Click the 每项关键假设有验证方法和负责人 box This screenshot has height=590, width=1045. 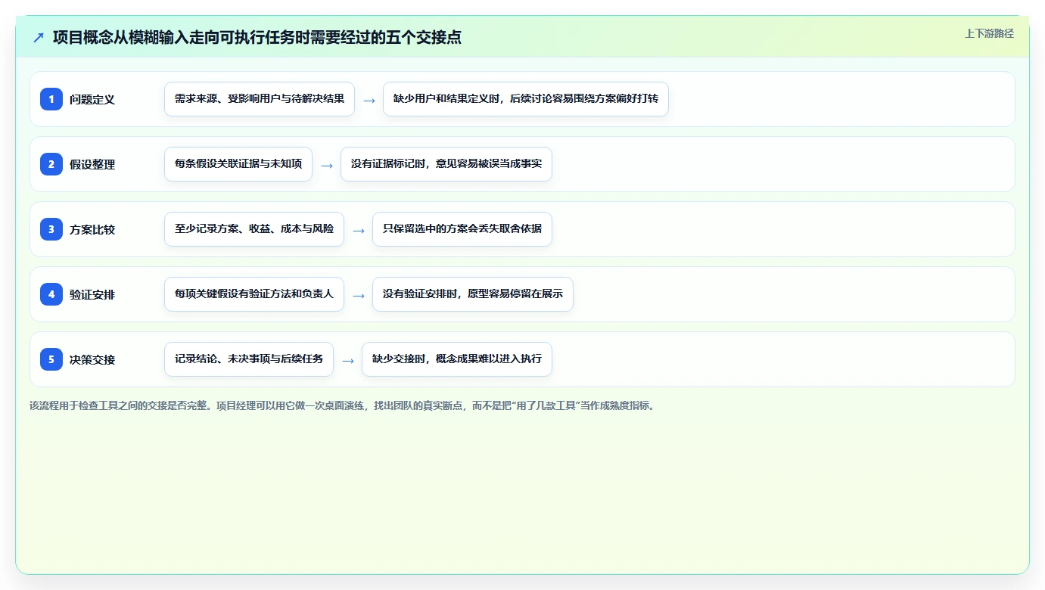254,294
